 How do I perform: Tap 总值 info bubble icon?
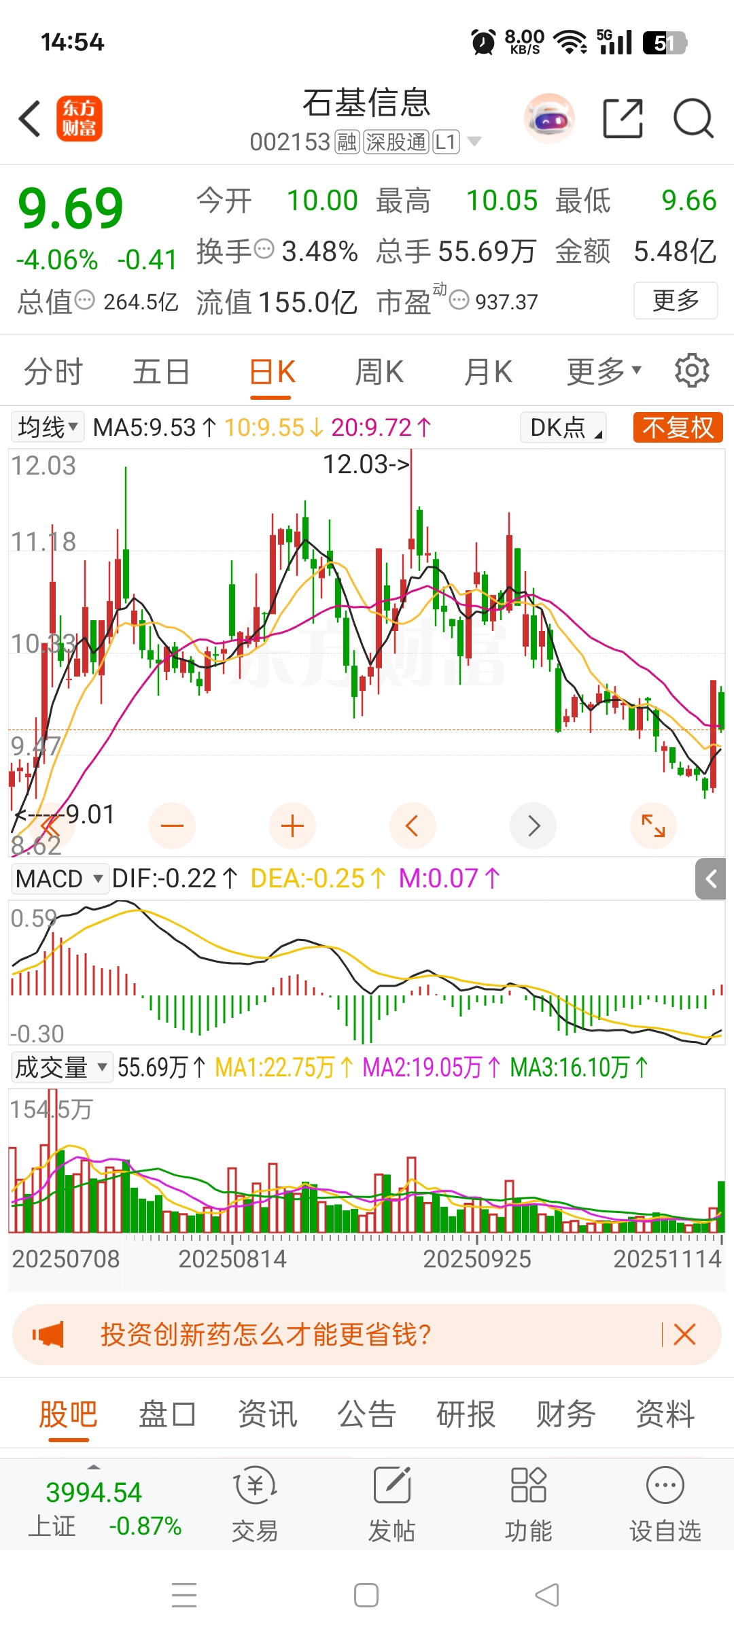[84, 300]
